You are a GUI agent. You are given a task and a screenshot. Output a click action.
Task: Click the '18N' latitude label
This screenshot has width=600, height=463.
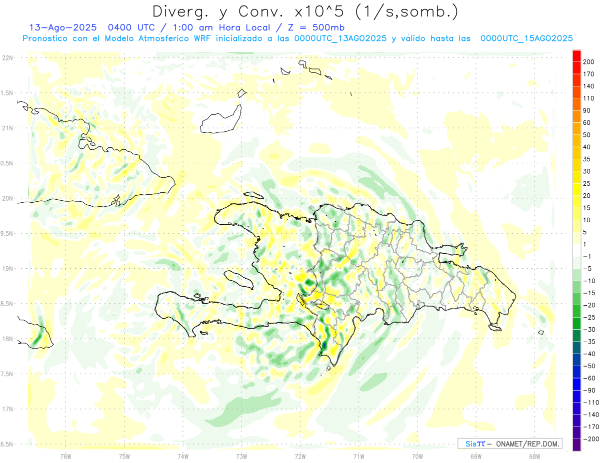(x=7, y=339)
